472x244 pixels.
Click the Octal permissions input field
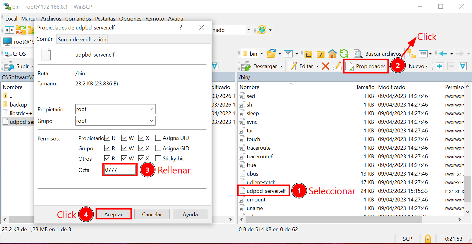(x=120, y=170)
